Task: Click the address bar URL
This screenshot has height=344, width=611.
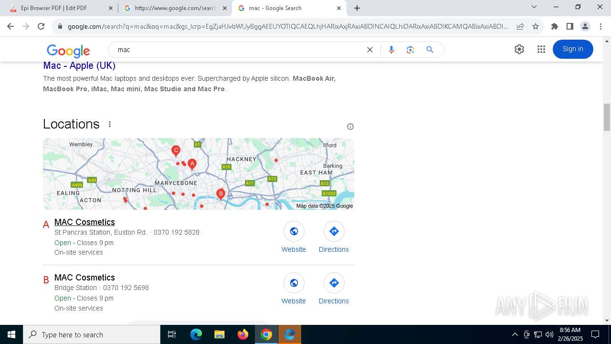Action: pyautogui.click(x=288, y=26)
